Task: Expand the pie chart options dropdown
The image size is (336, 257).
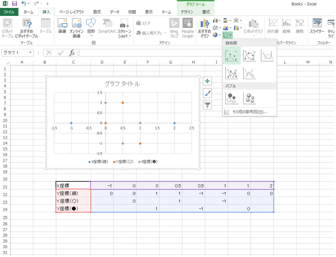Action: [x=219, y=35]
